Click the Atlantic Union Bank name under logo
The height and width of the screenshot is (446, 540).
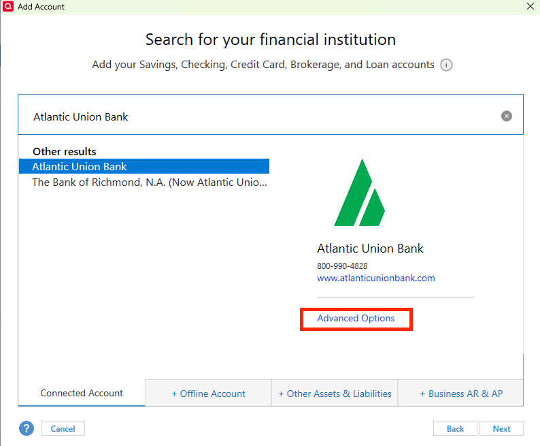370,248
